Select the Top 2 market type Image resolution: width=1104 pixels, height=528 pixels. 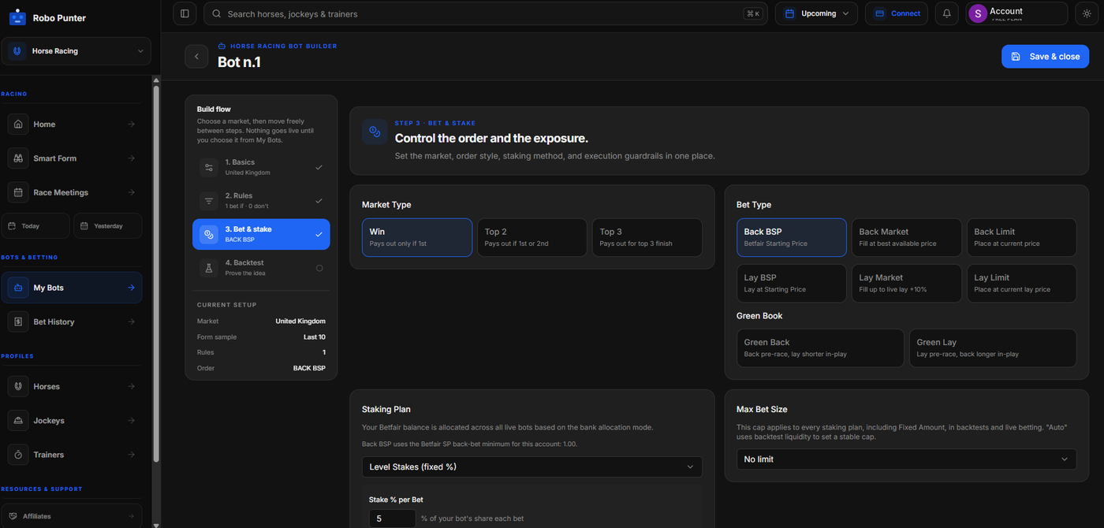(x=532, y=237)
